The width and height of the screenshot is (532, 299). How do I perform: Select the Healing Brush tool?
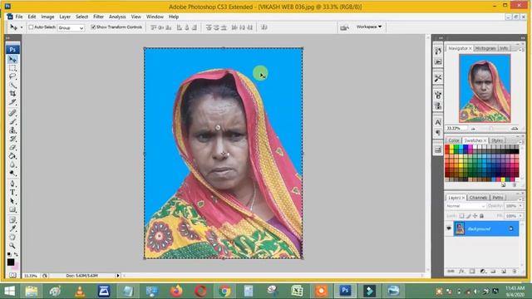tap(12, 113)
